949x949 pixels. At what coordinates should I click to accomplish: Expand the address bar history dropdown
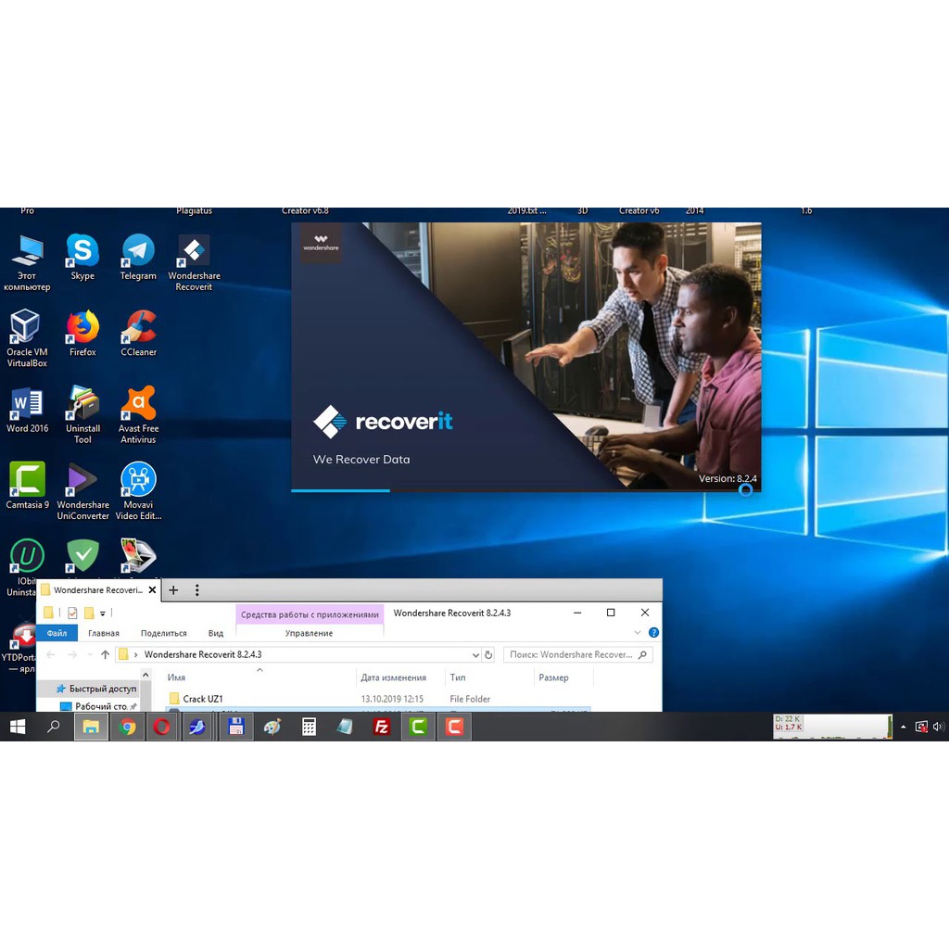[475, 655]
